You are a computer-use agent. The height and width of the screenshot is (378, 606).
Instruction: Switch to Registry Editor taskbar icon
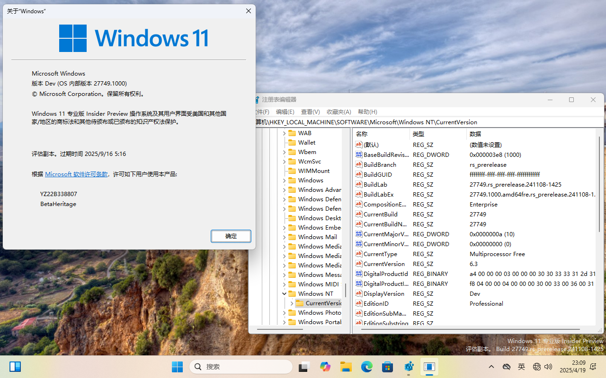click(x=409, y=367)
